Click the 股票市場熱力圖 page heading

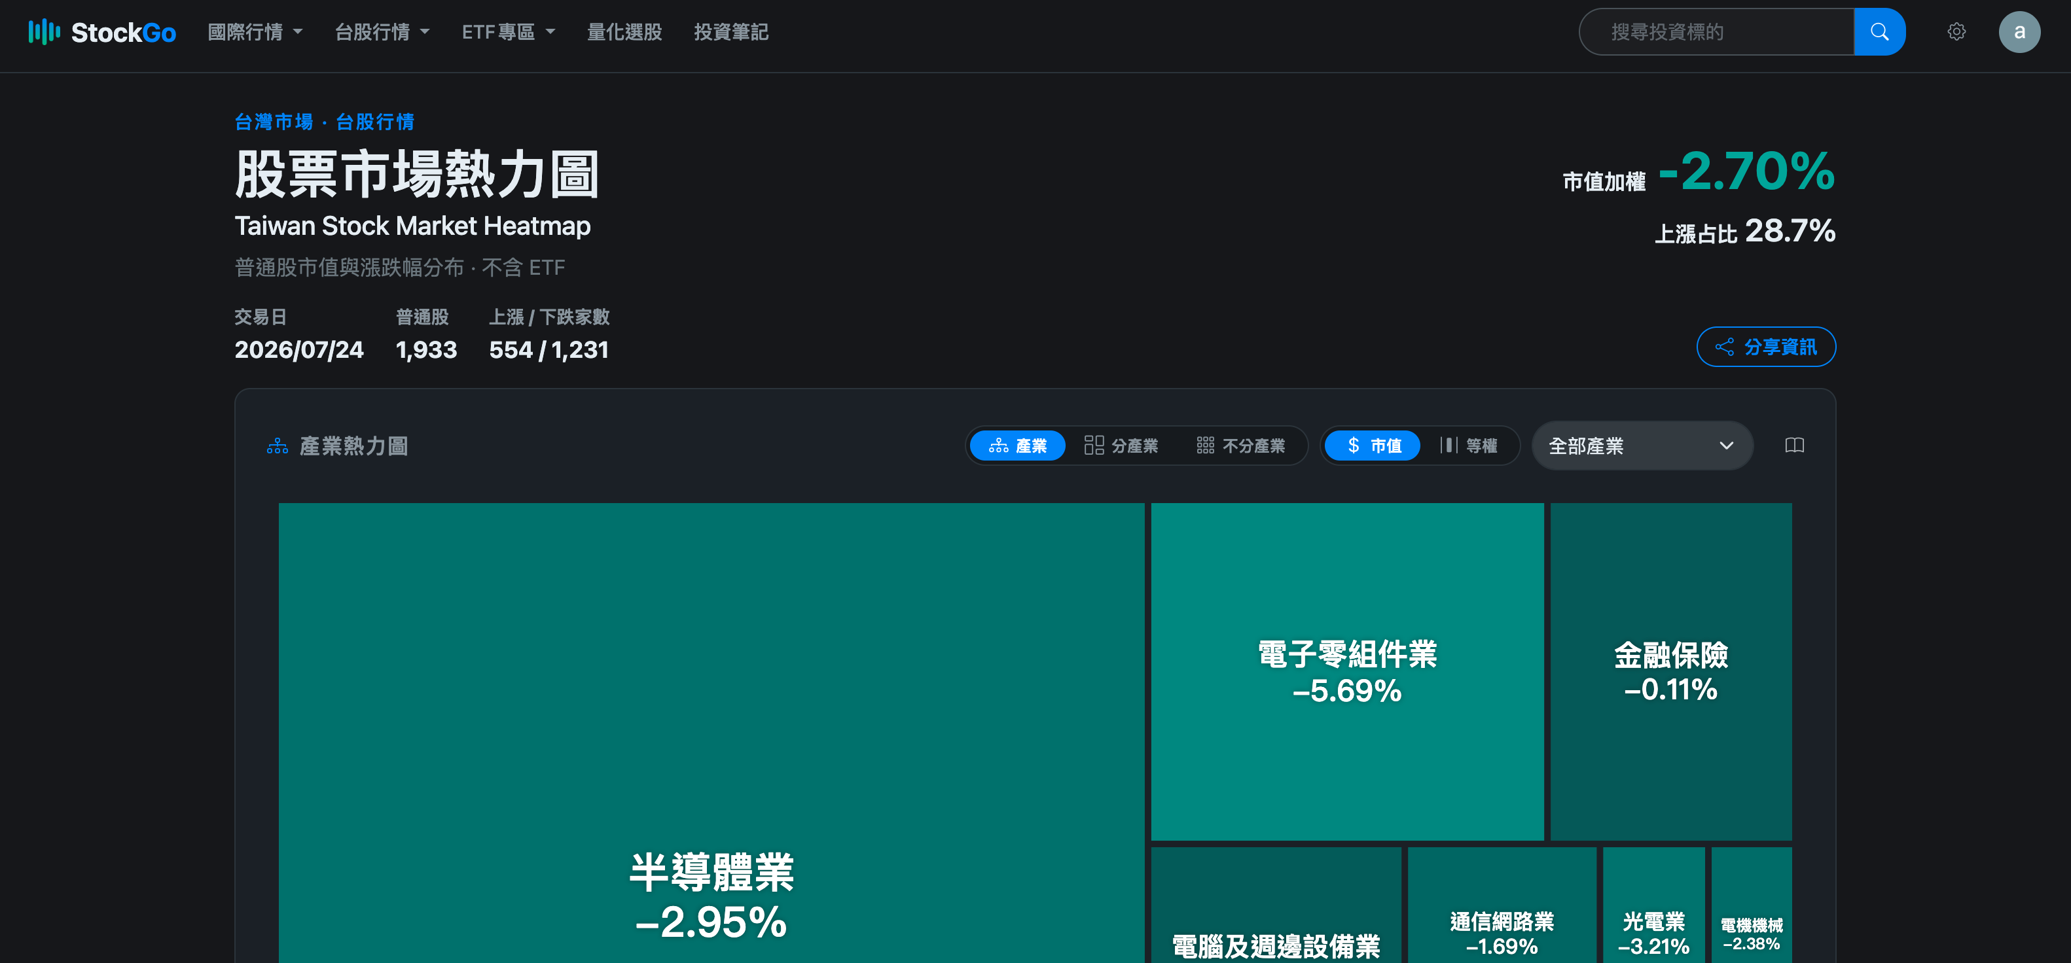417,173
